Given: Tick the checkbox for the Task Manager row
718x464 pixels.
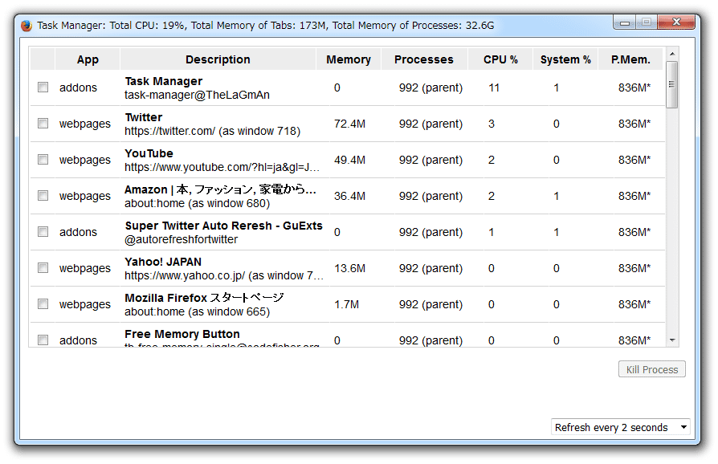Looking at the screenshot, I should click(x=43, y=87).
